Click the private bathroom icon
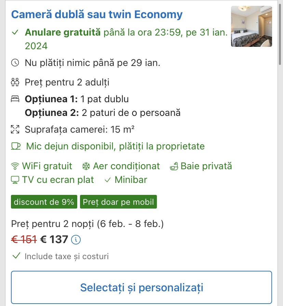The image size is (283, 306). (174, 167)
